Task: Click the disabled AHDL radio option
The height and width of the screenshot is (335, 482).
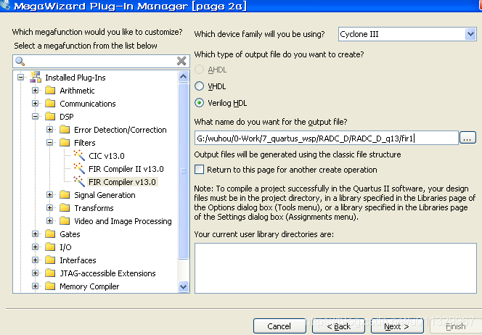Action: [x=199, y=70]
